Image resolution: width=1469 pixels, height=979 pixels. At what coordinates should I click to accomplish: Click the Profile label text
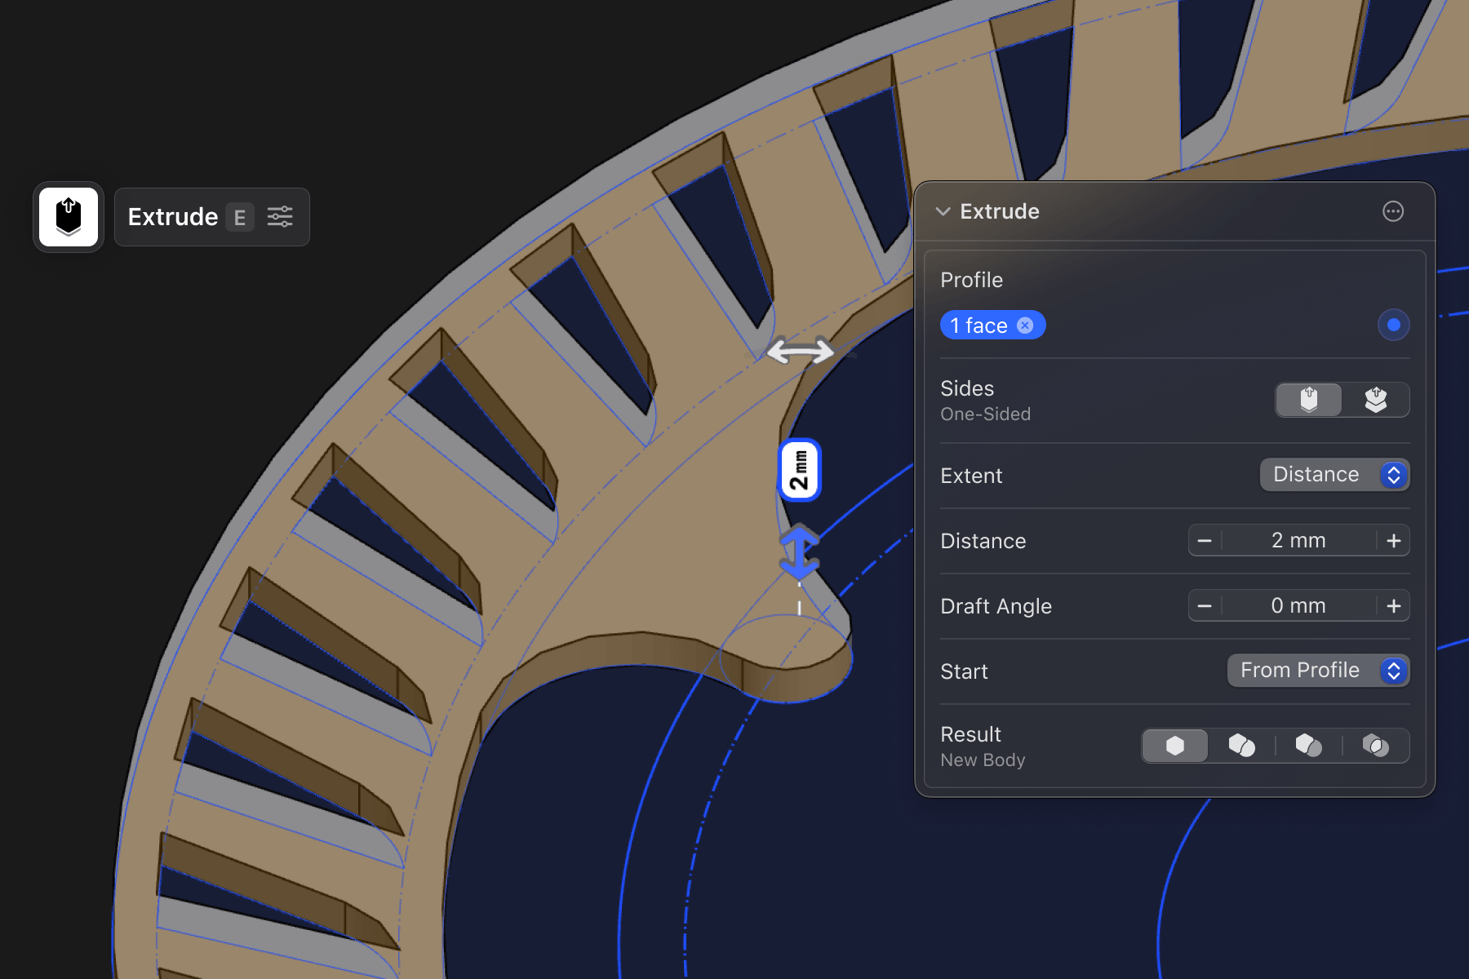point(971,280)
